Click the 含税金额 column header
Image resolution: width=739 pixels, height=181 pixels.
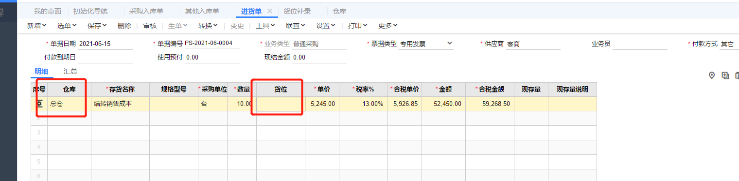pos(490,90)
